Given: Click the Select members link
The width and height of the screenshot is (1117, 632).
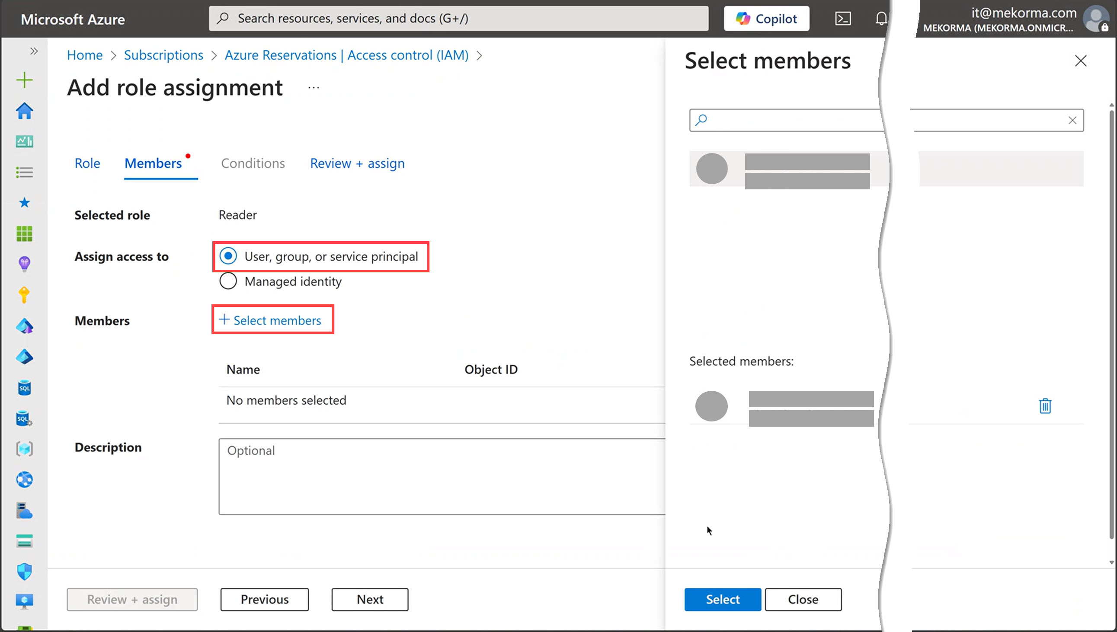Looking at the screenshot, I should click(x=272, y=320).
